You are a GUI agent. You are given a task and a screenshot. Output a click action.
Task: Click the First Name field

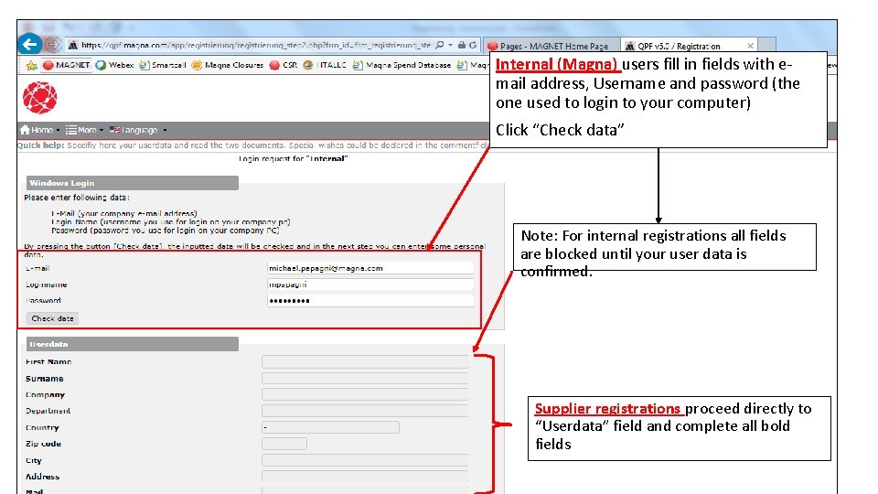click(x=365, y=362)
